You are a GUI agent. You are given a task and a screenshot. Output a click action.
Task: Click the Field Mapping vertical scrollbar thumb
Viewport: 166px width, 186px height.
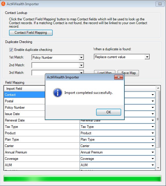pos(158,119)
